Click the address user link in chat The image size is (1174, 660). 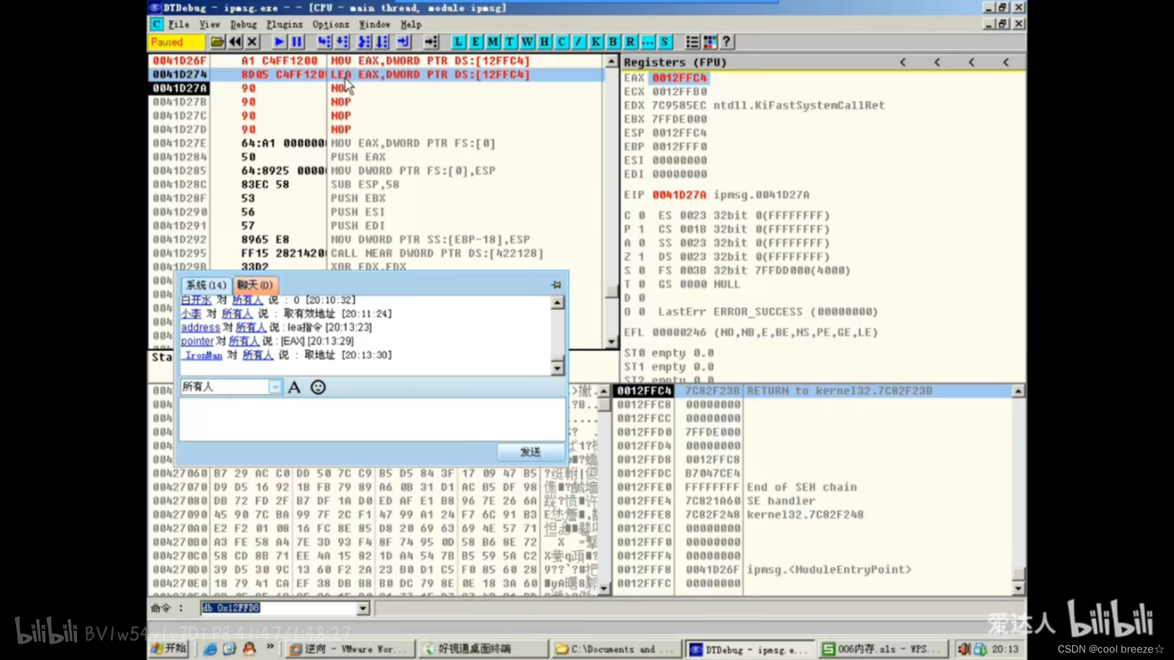200,328
